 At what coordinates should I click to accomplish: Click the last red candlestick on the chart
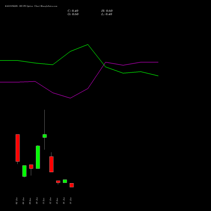pyautogui.click(x=72, y=185)
